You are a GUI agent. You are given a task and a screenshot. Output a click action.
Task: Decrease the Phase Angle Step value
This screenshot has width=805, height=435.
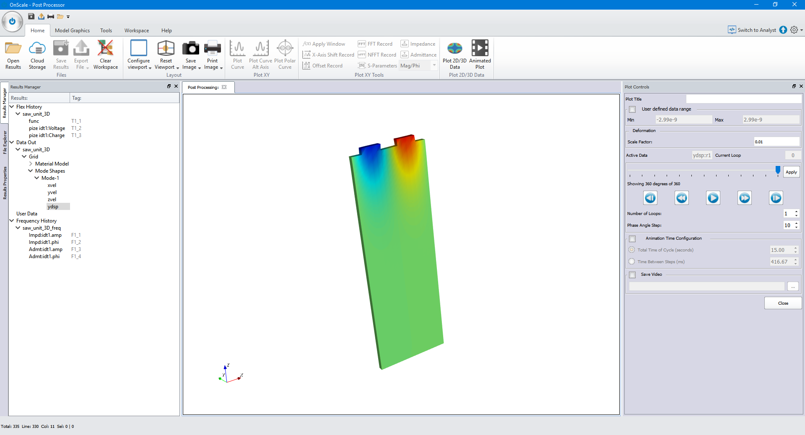pos(796,228)
